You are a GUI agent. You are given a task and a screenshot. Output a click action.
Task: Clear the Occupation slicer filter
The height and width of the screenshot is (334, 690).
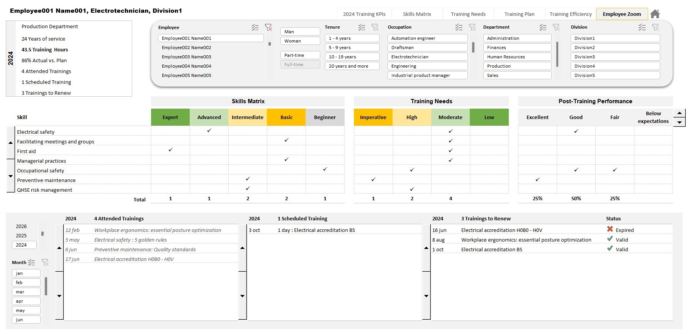pyautogui.click(x=472, y=27)
